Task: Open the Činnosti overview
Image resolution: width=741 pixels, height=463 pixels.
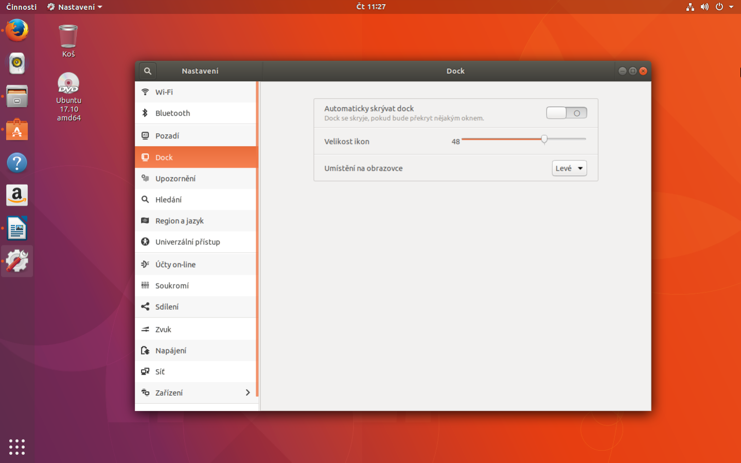Action: tap(21, 7)
